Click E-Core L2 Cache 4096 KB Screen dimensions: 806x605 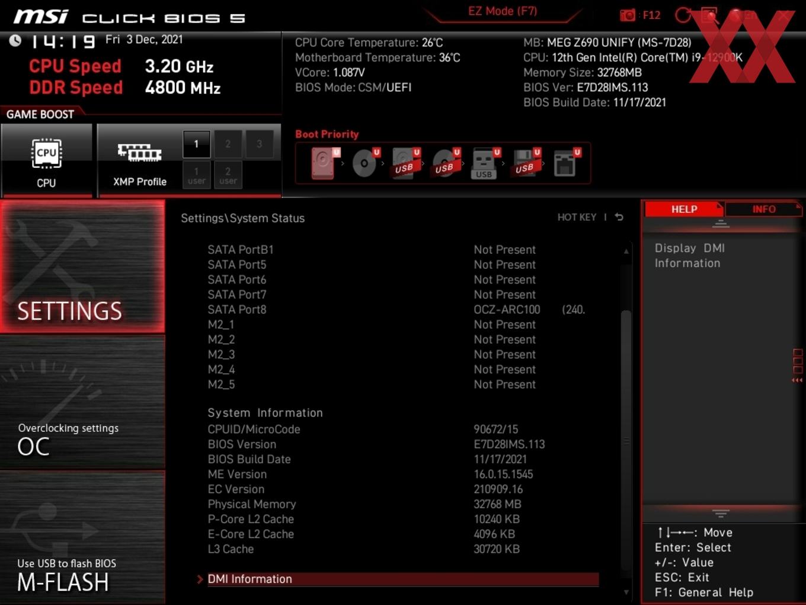pos(362,534)
